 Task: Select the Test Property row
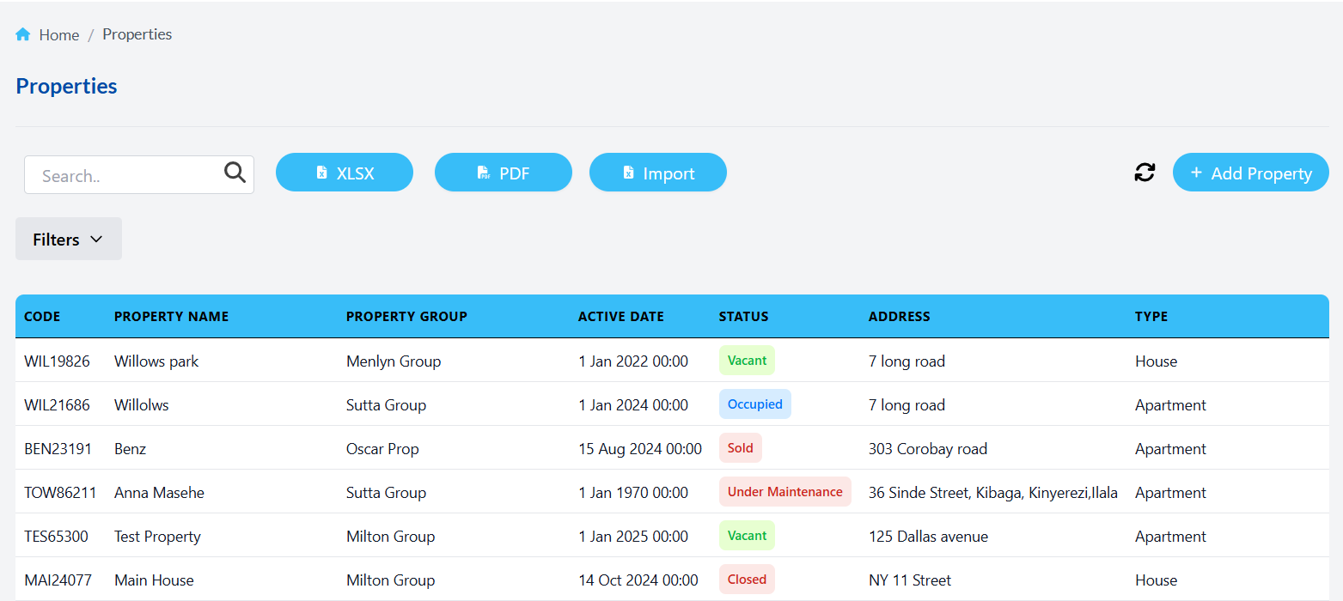point(157,537)
